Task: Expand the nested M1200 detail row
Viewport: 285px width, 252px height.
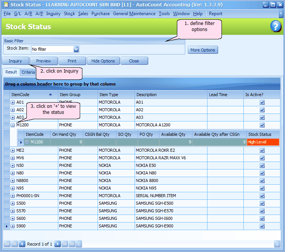Action: 27,142
